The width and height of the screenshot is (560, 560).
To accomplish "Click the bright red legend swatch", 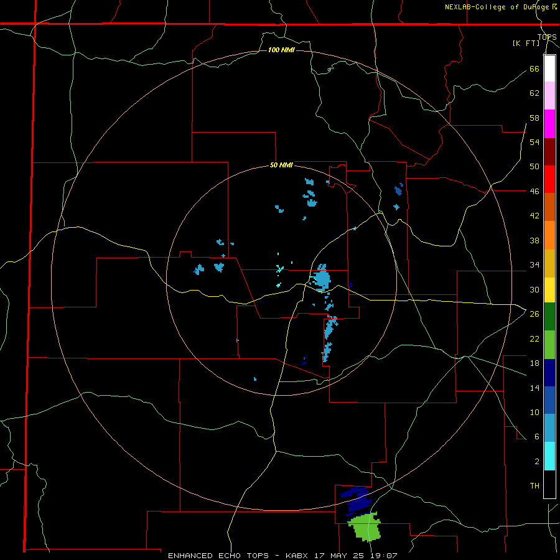I will (549, 179).
